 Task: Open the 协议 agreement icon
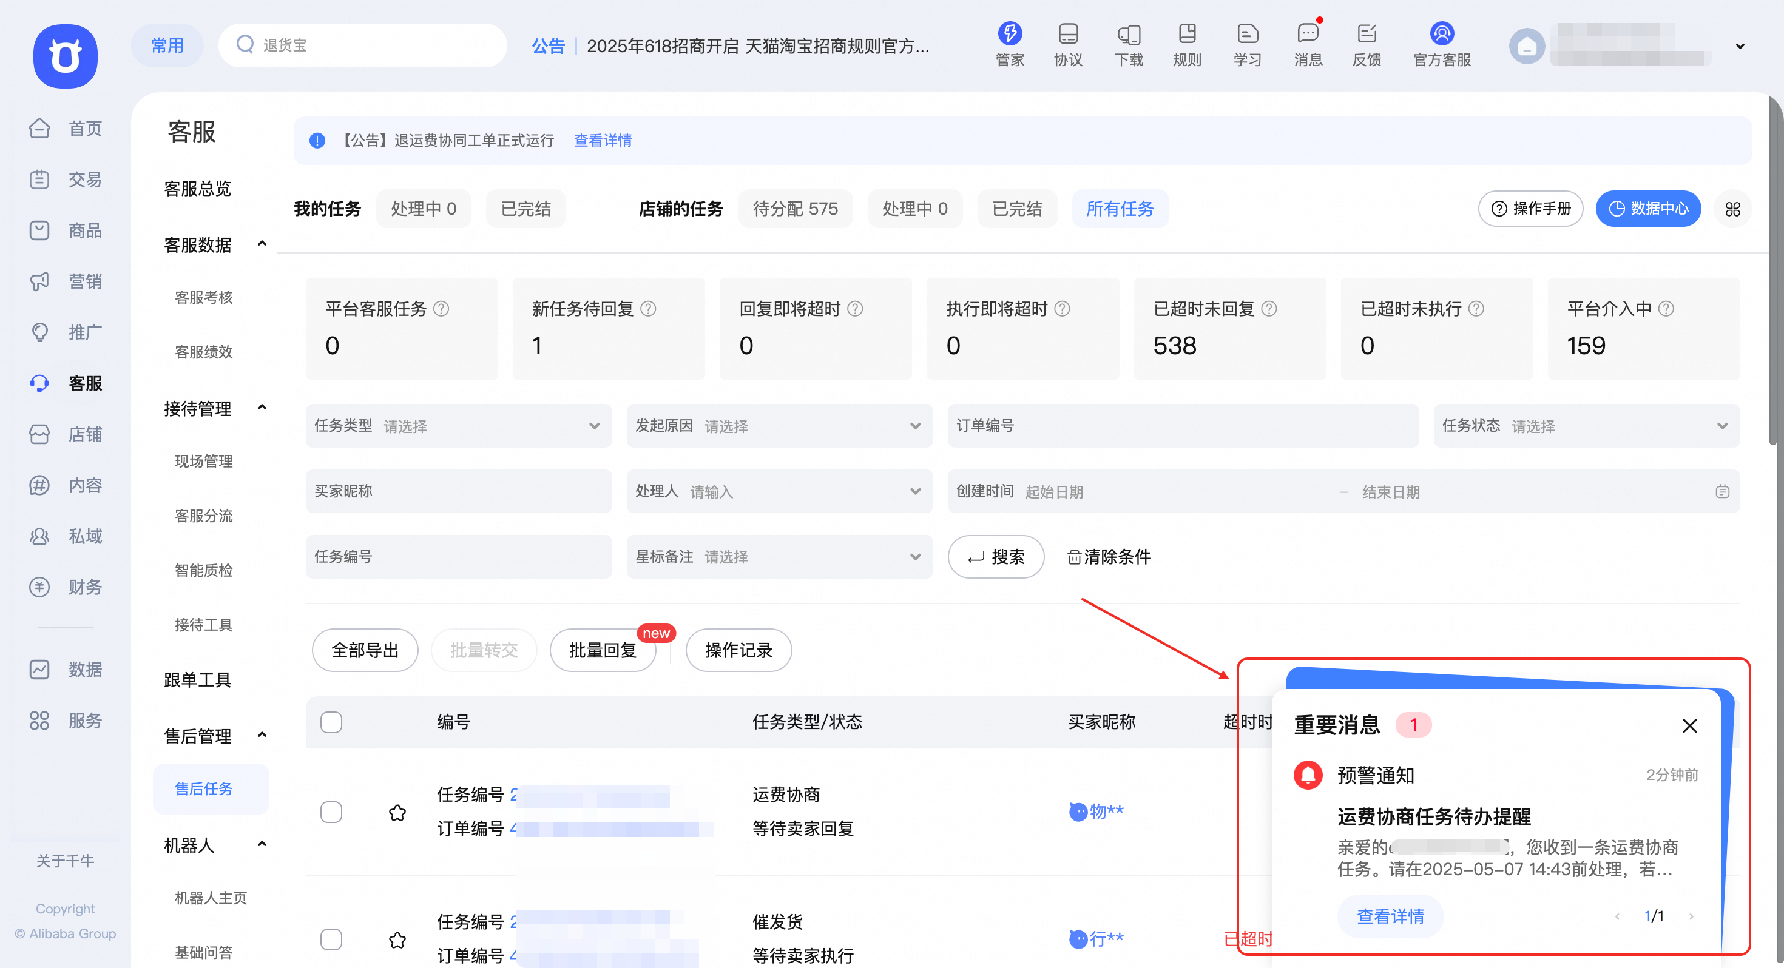click(1068, 45)
